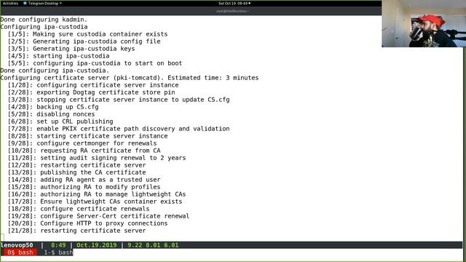466x262 pixels.
Task: Click line '[20/28]: Configure HTTP to proxy connections'
Action: 87,223
